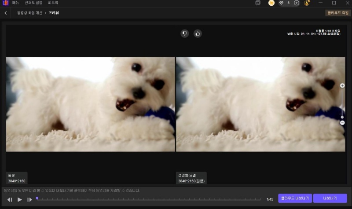
Task: Click the app logo icon
Action: coord(5,3)
